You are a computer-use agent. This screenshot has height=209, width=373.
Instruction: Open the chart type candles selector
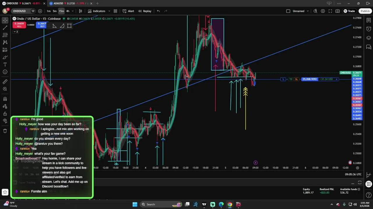click(81, 11)
